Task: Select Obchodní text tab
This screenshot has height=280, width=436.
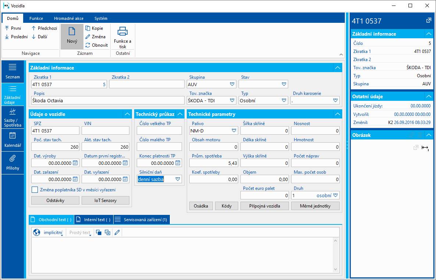Action: (x=51, y=220)
